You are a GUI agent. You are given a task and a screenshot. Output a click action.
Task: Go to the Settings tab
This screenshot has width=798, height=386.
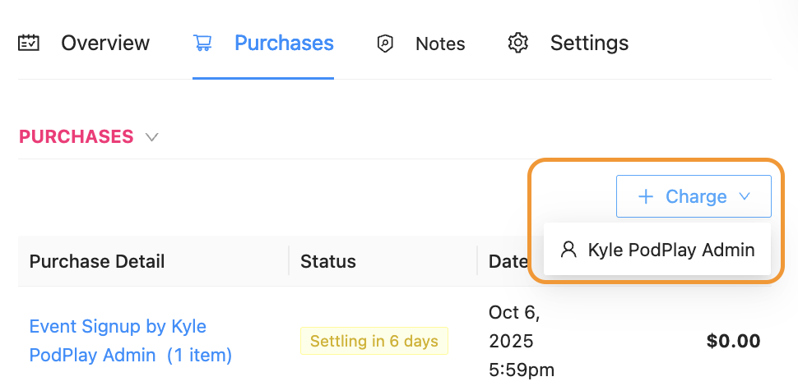tap(589, 43)
